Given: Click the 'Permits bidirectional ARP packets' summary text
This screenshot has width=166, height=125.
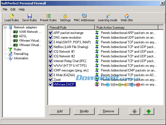Looking at the screenshot, I should pyautogui.click(x=128, y=33).
